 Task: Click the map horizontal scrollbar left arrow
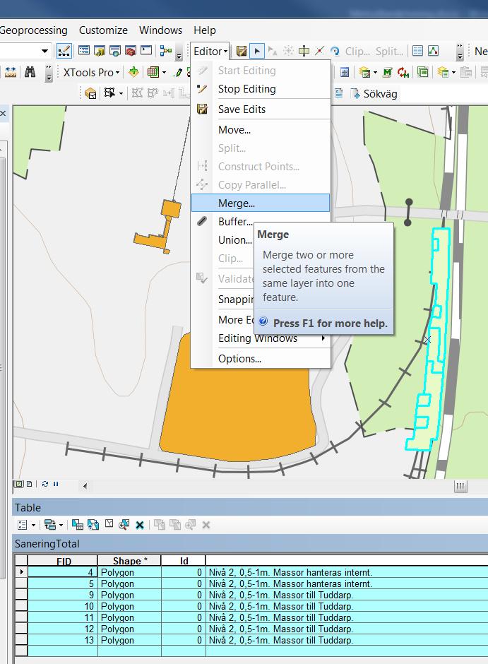[85, 486]
